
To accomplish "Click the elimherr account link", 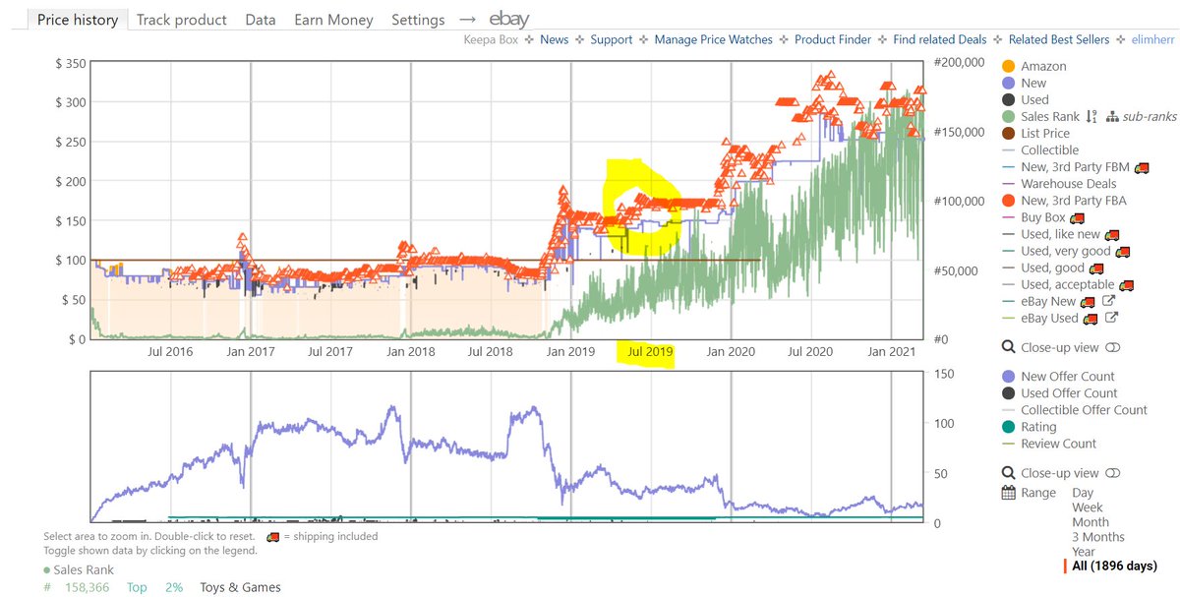I will [x=1151, y=39].
